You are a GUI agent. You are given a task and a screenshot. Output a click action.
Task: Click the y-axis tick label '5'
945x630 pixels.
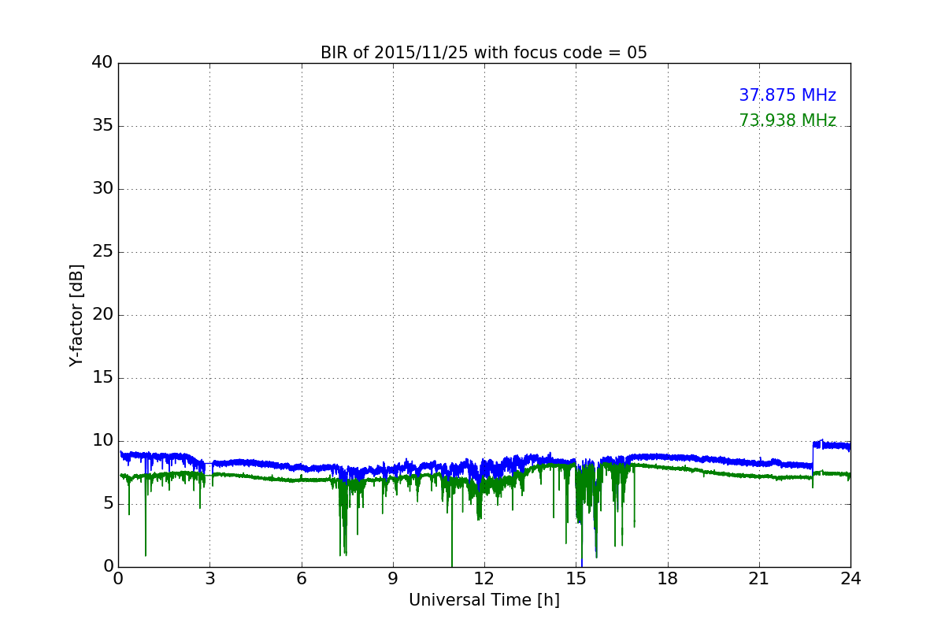[107, 504]
